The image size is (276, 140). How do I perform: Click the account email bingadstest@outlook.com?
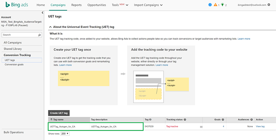point(252,5)
